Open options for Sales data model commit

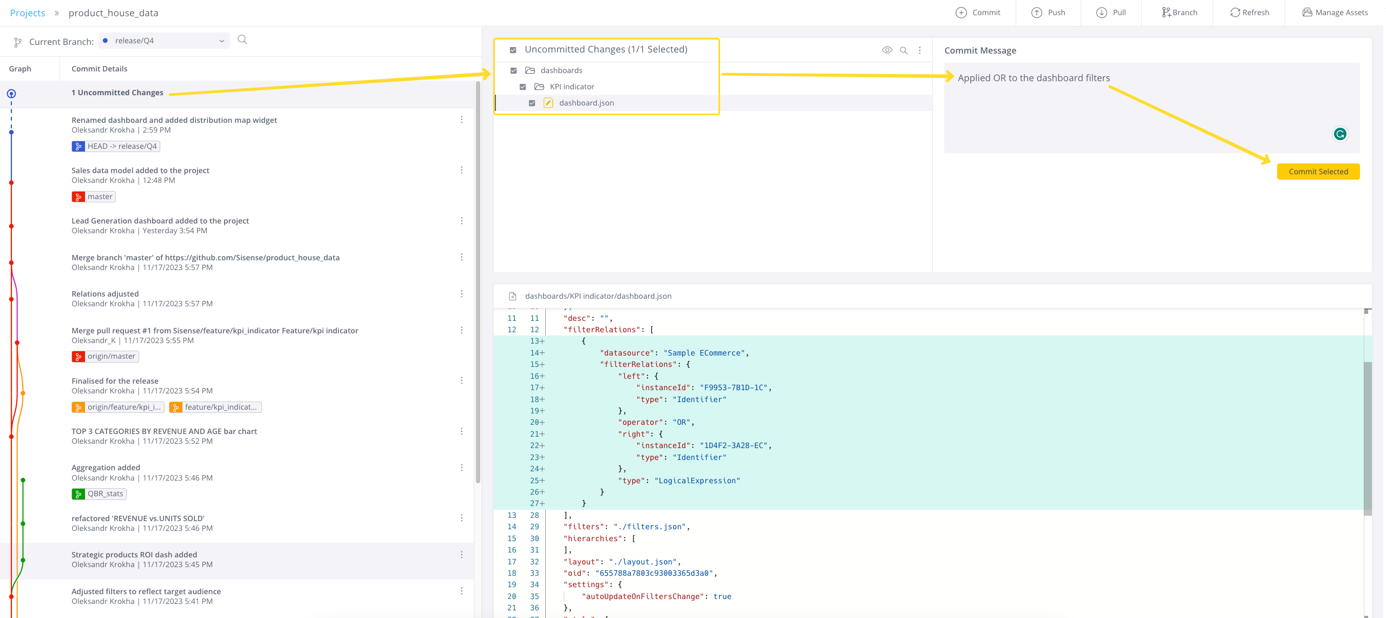(x=461, y=170)
